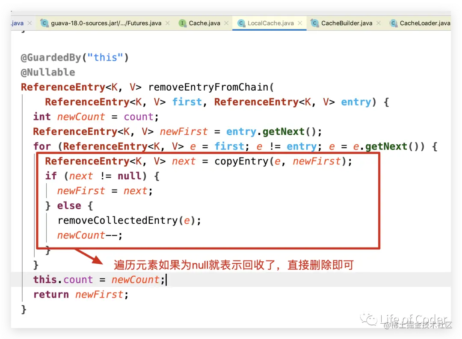Close the LocalCache.java tab

300,23
